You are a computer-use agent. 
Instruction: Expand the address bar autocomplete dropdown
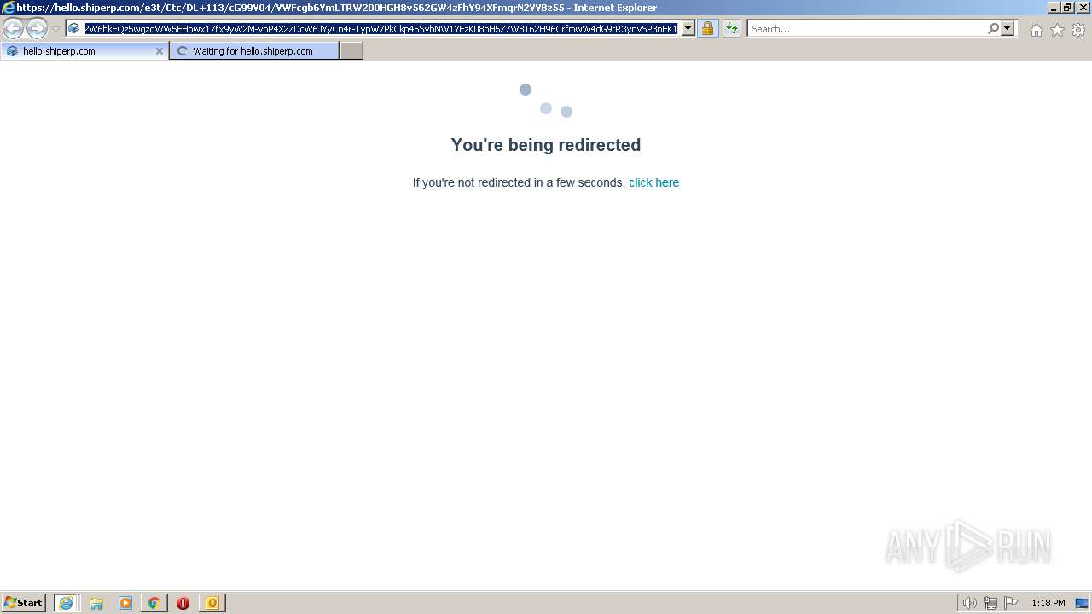click(688, 29)
